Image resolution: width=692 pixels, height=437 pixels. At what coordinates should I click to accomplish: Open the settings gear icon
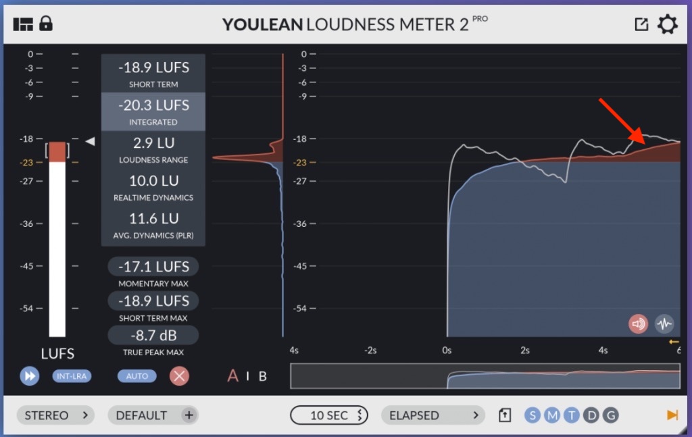(x=668, y=25)
